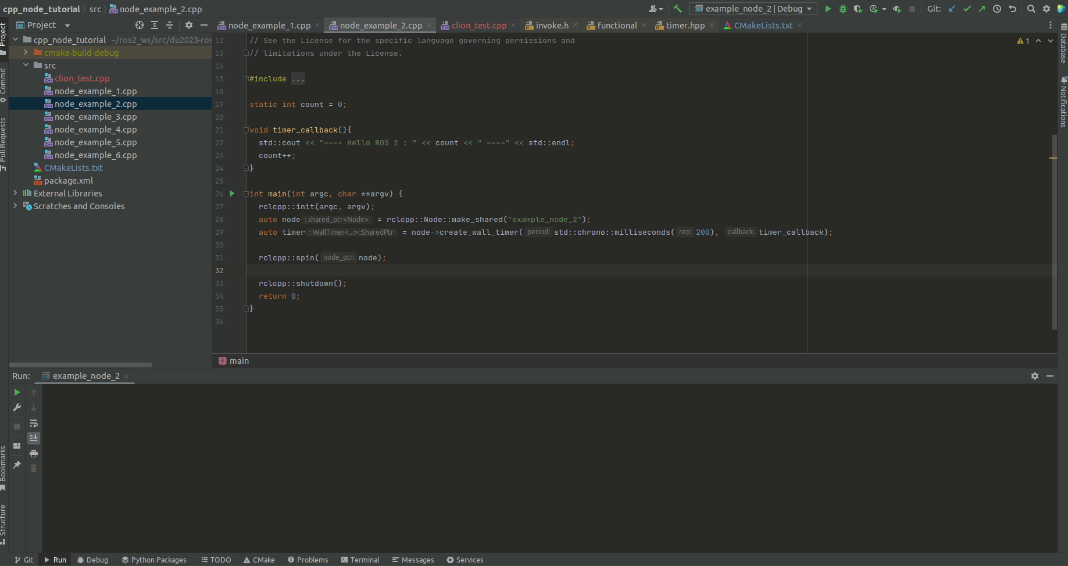The image size is (1068, 566).
Task: Toggle Notifications sidebar on right edge
Action: click(1063, 102)
